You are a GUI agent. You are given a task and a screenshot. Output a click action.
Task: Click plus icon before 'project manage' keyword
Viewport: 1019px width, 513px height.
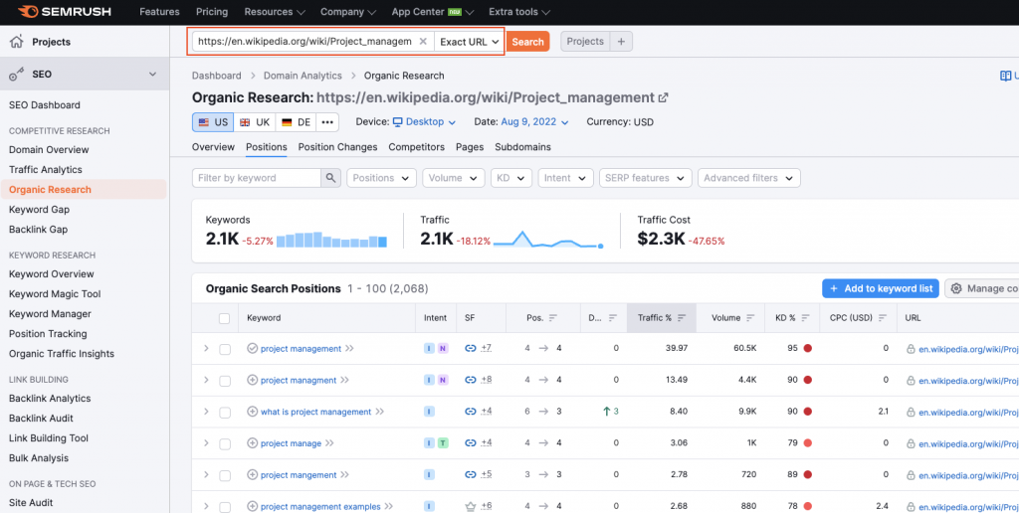(253, 443)
